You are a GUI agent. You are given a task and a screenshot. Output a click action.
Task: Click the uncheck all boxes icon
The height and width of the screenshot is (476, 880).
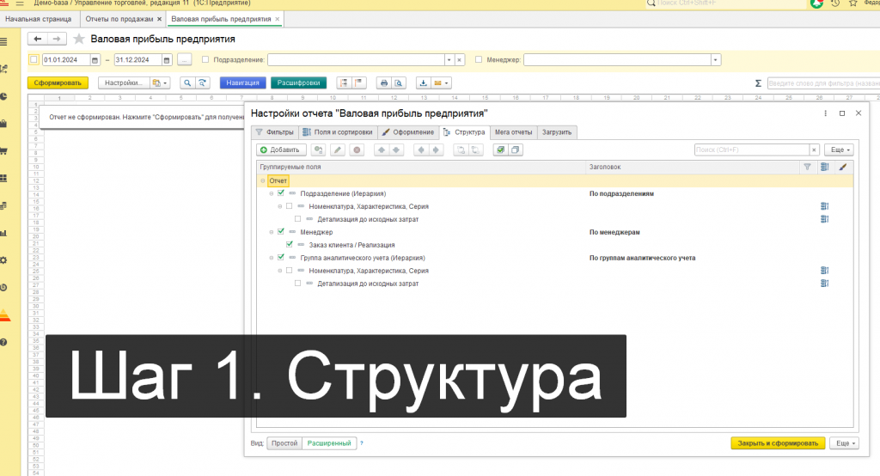pyautogui.click(x=515, y=150)
